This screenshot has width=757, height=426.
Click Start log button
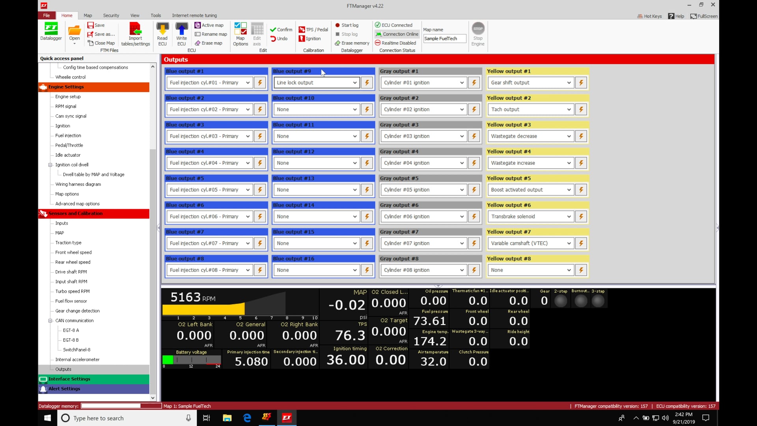(347, 25)
